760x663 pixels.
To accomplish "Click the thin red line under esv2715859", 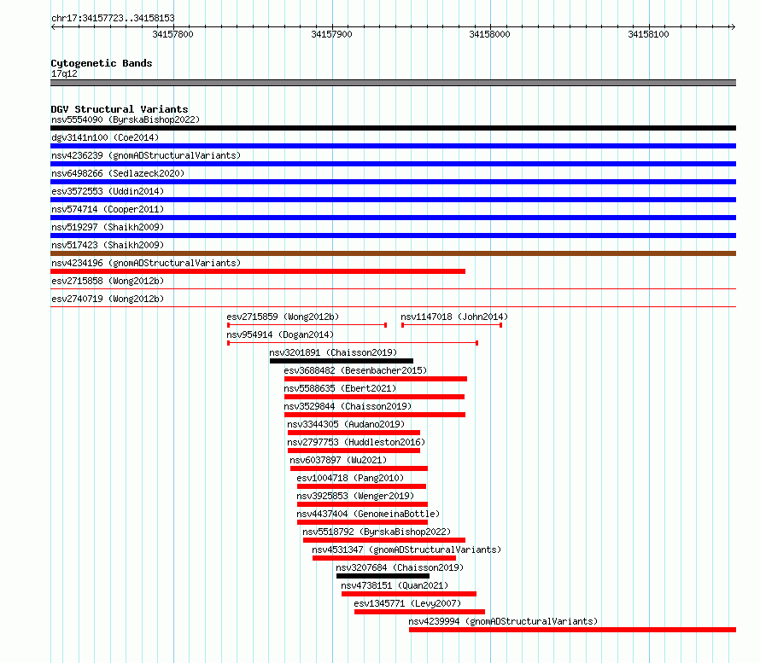I will 307,325.
